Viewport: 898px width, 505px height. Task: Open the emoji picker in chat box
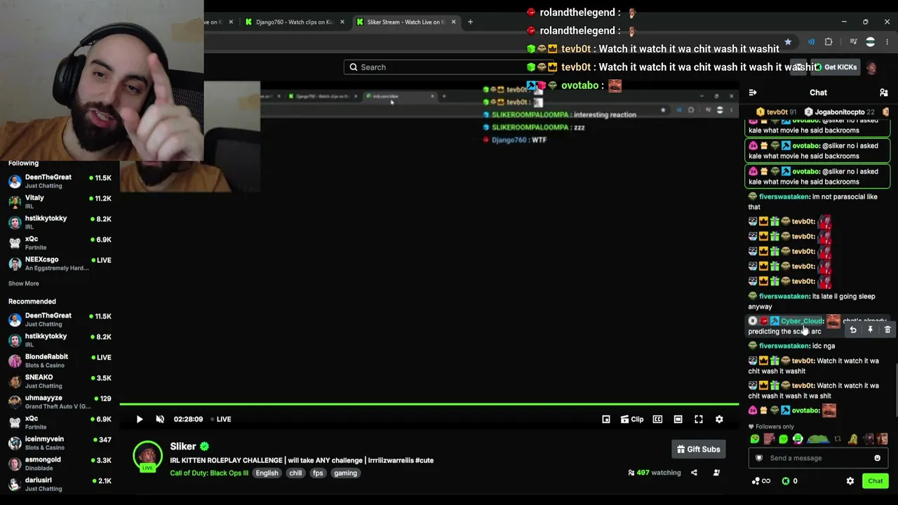click(877, 458)
